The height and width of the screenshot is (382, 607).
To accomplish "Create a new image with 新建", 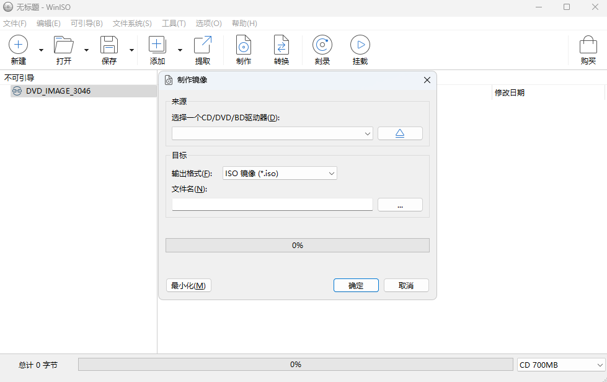I will [x=19, y=49].
